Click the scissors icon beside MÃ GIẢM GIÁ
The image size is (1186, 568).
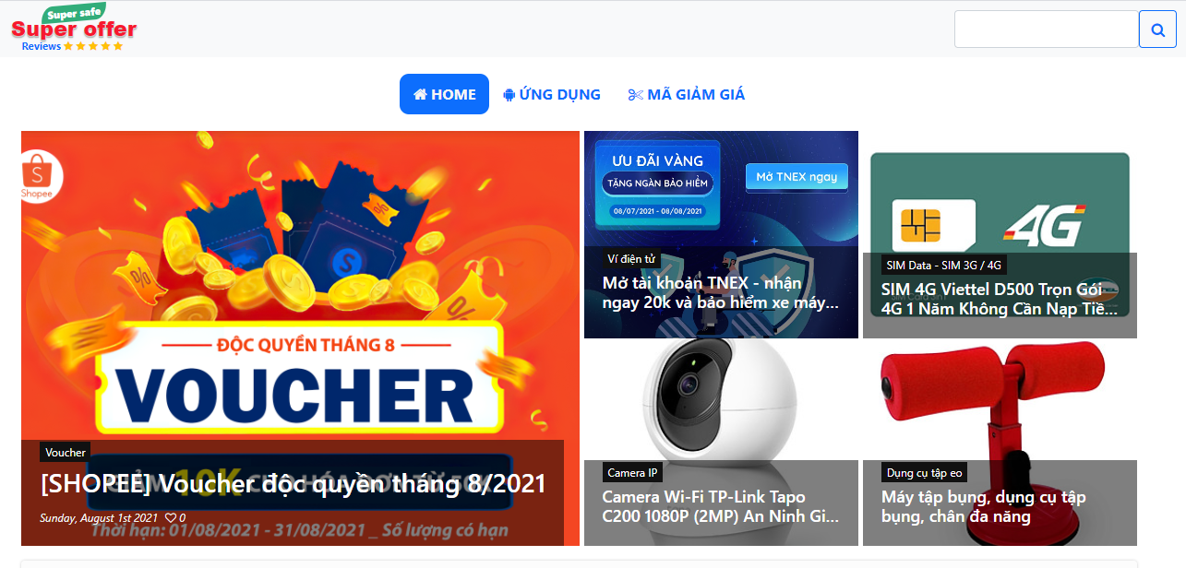coord(635,94)
